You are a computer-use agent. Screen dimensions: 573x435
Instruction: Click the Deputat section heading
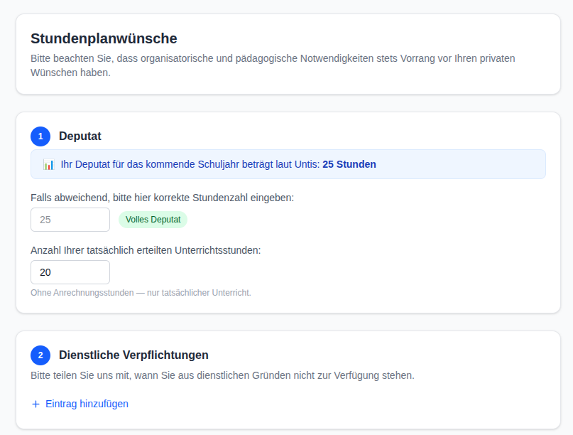tap(80, 136)
